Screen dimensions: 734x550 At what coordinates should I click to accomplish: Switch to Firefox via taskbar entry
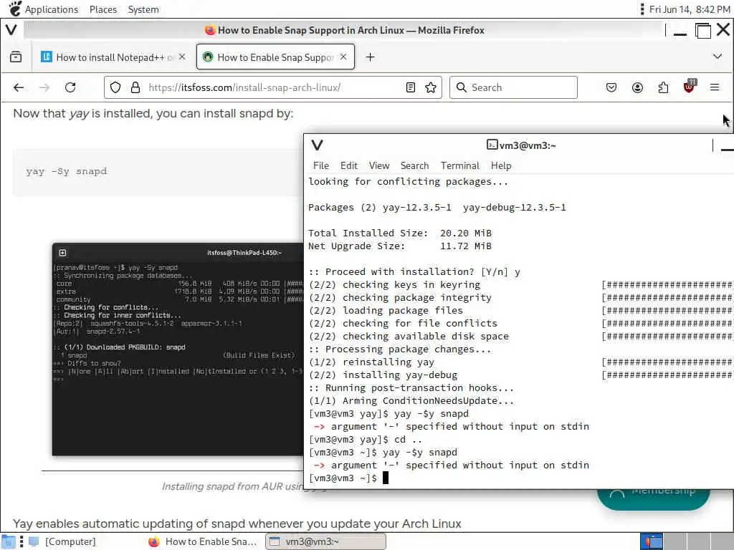[x=203, y=541]
